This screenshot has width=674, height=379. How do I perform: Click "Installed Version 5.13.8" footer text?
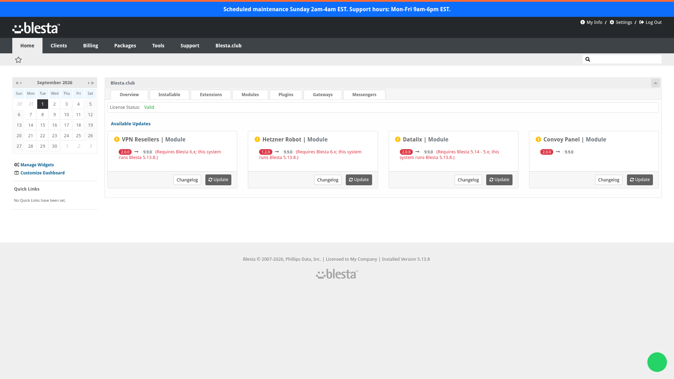pos(406,259)
